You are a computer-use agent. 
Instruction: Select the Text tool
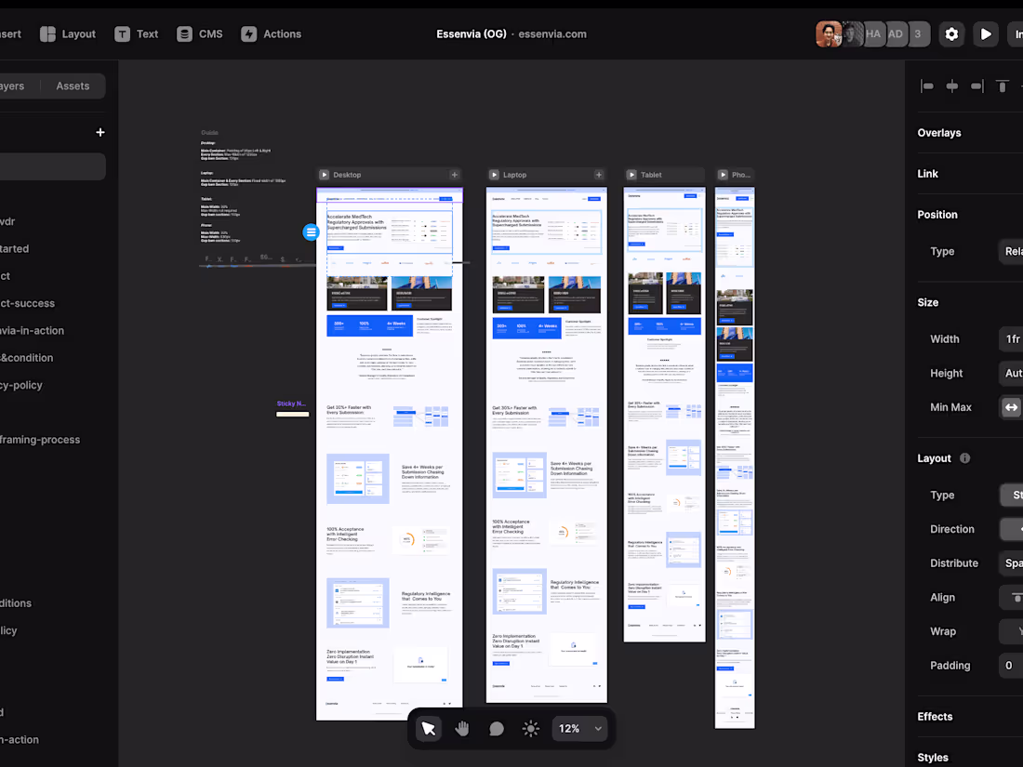[136, 33]
